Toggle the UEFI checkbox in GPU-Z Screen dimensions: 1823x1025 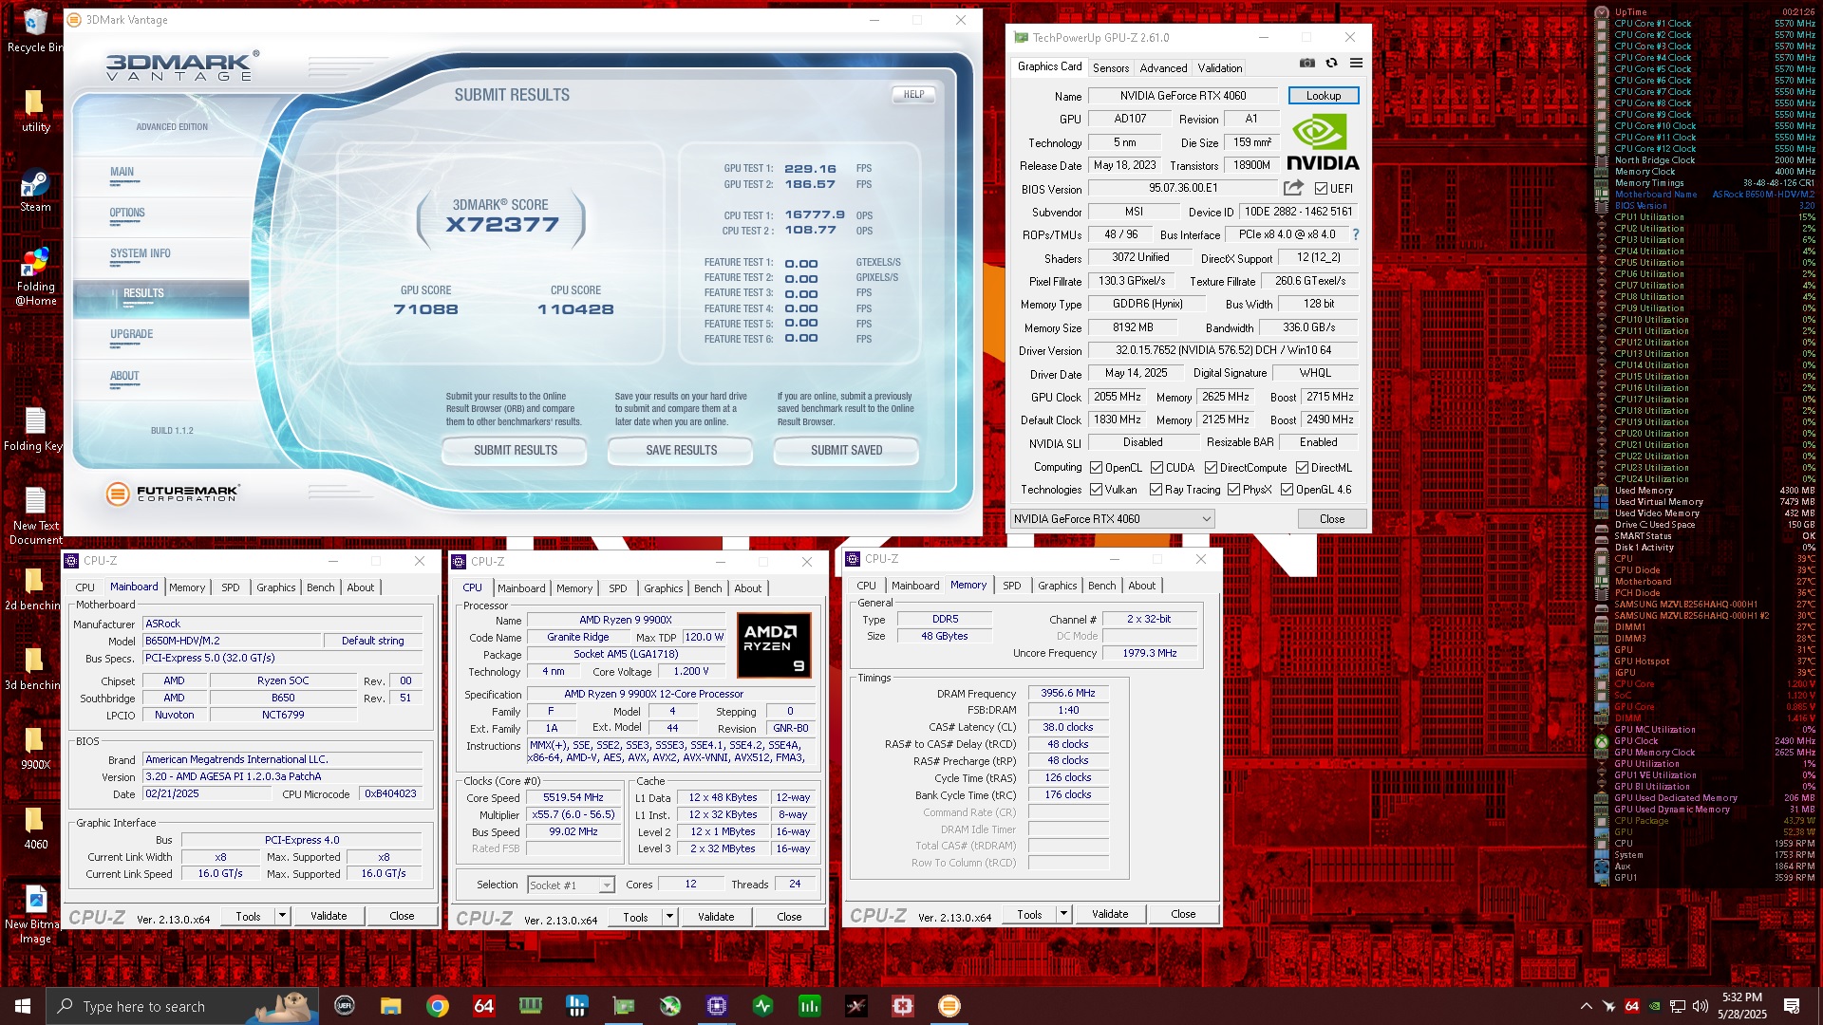coord(1321,189)
